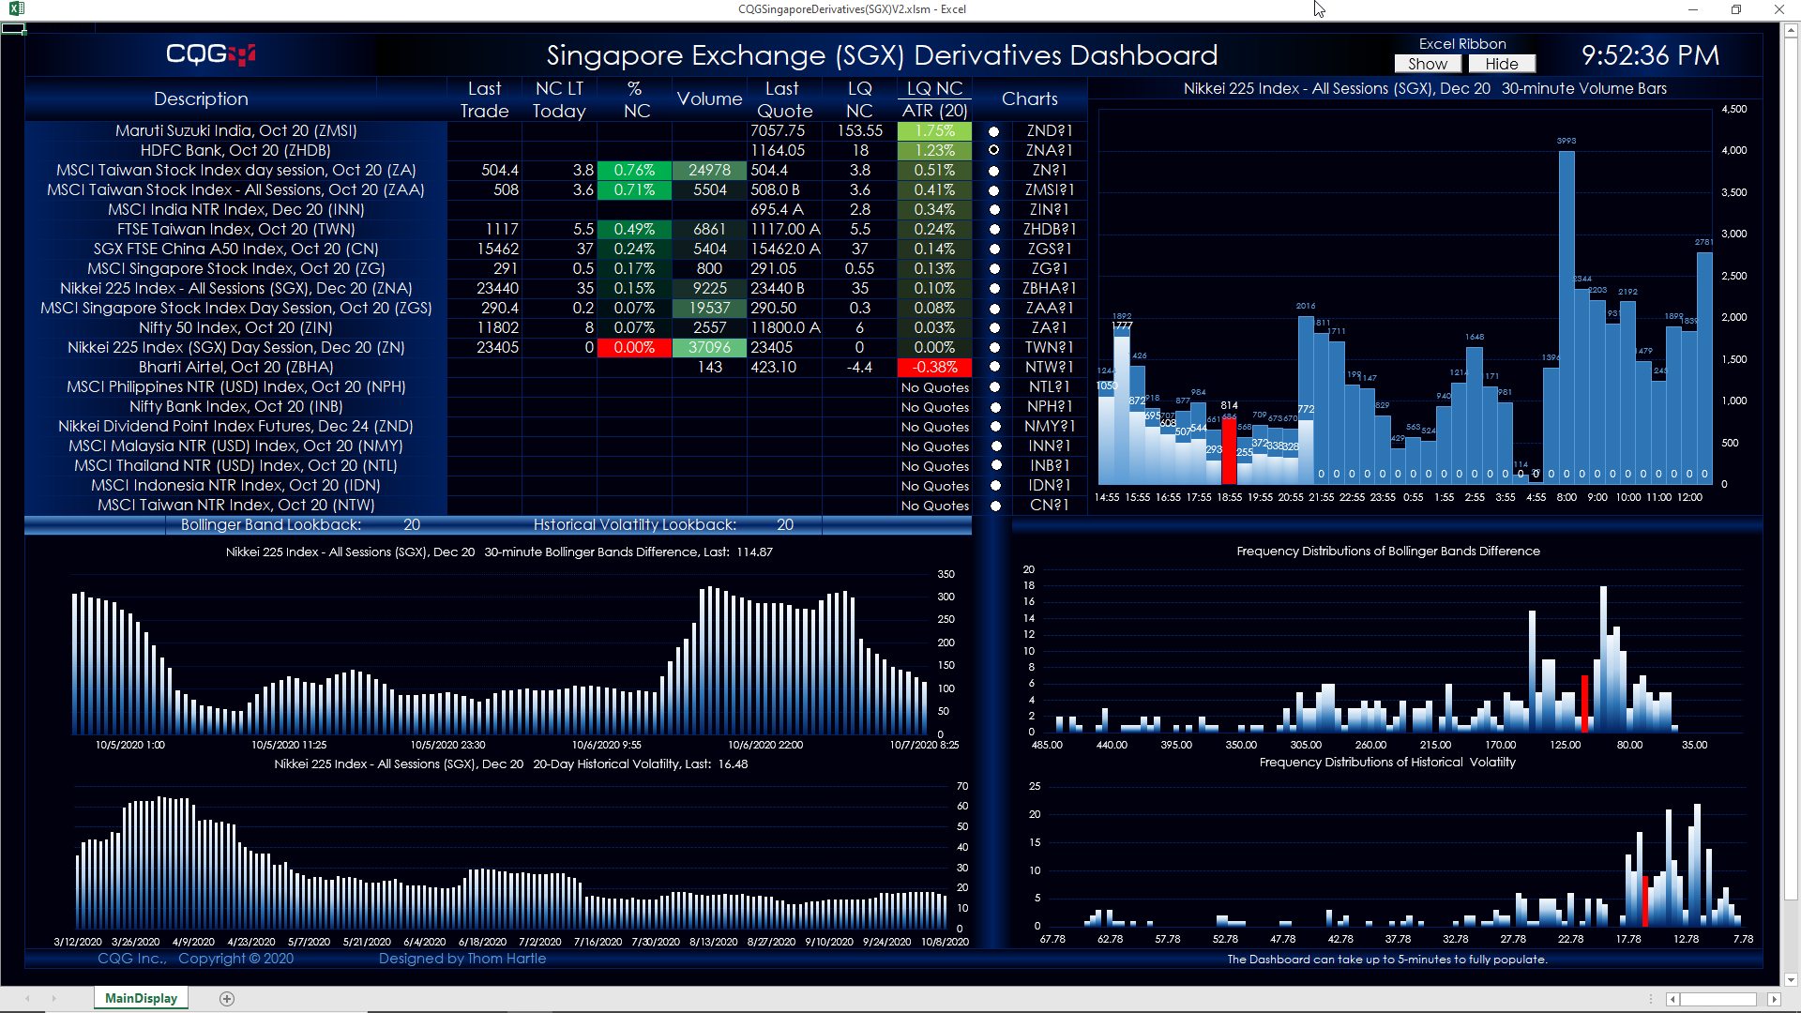Screen dimensions: 1801x1013
Task: Switch to the MainDisplay sheet tab
Action: click(141, 998)
